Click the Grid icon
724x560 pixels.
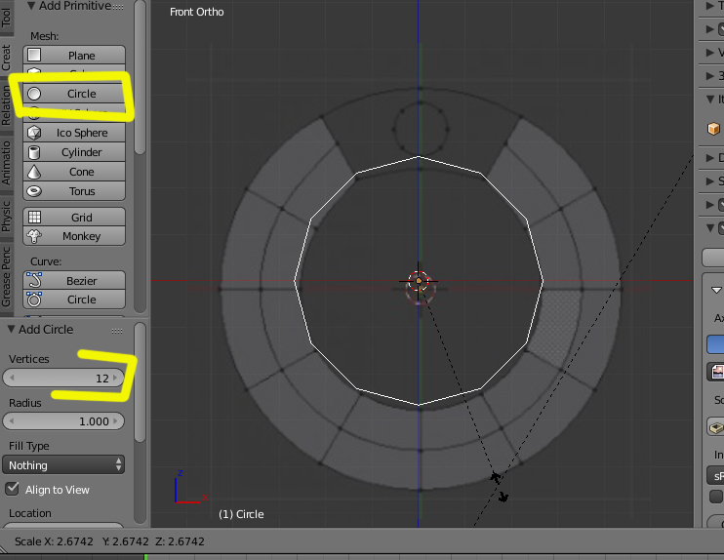pyautogui.click(x=34, y=217)
